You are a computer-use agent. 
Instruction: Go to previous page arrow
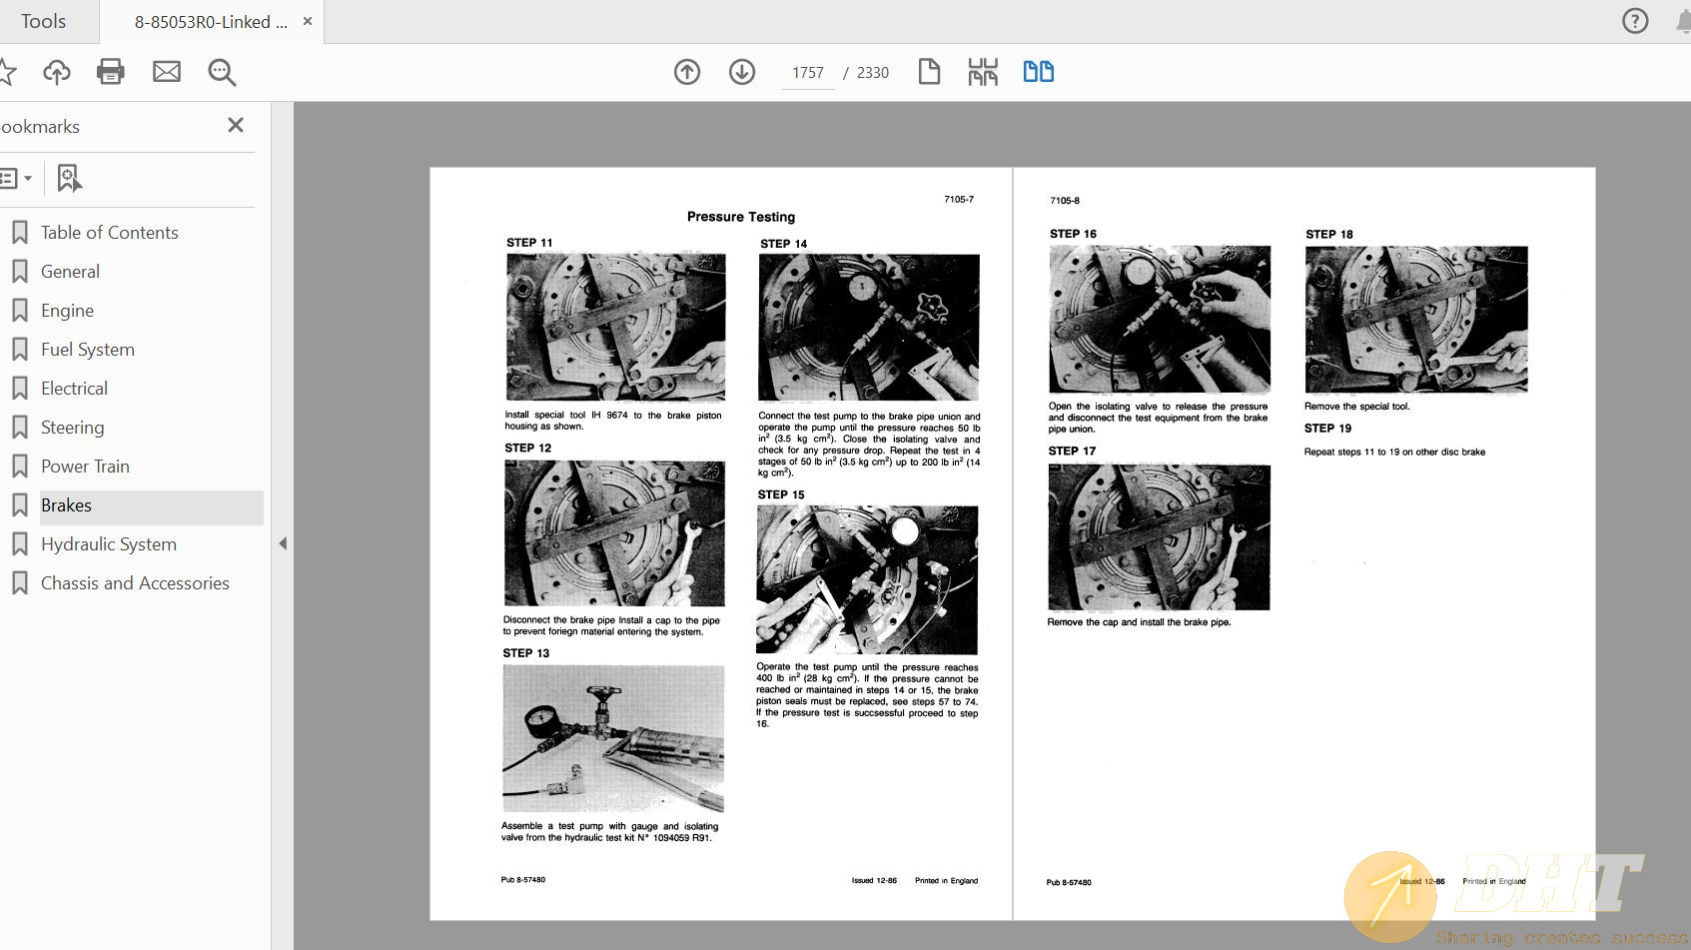[x=687, y=72]
